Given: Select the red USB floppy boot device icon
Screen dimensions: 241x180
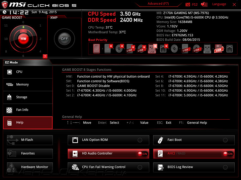Looking at the screenshot, I should click(218, 49).
